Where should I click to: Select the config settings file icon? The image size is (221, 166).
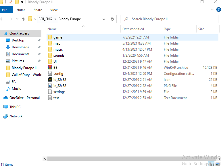[50, 74]
